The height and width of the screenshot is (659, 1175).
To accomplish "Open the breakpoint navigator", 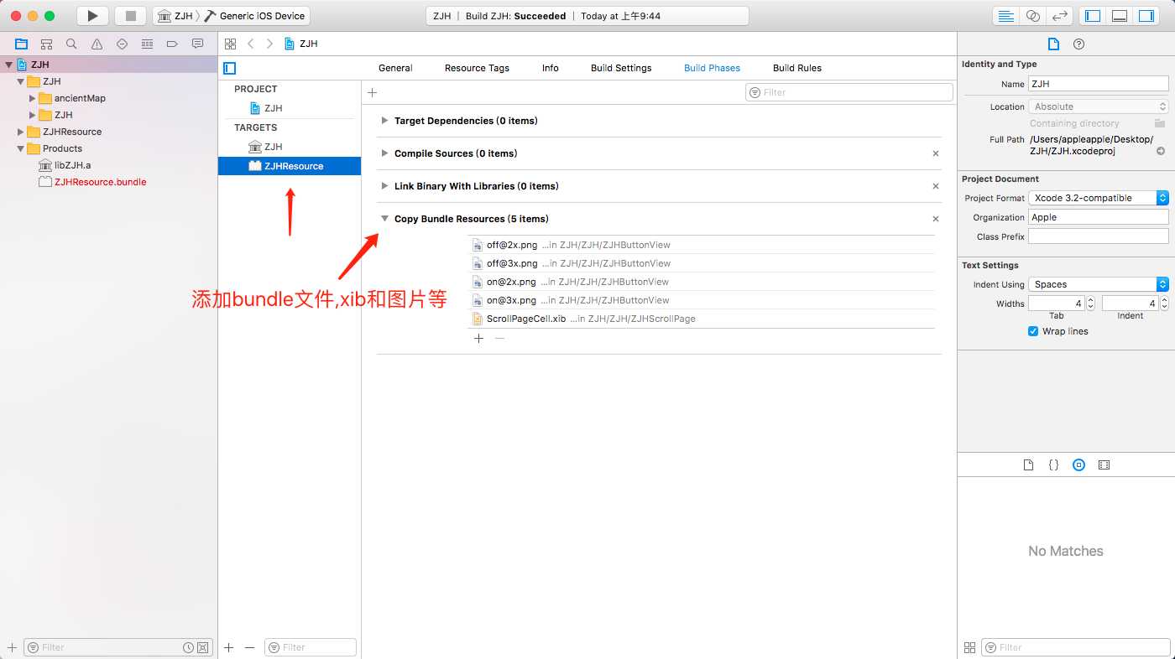I will 172,44.
